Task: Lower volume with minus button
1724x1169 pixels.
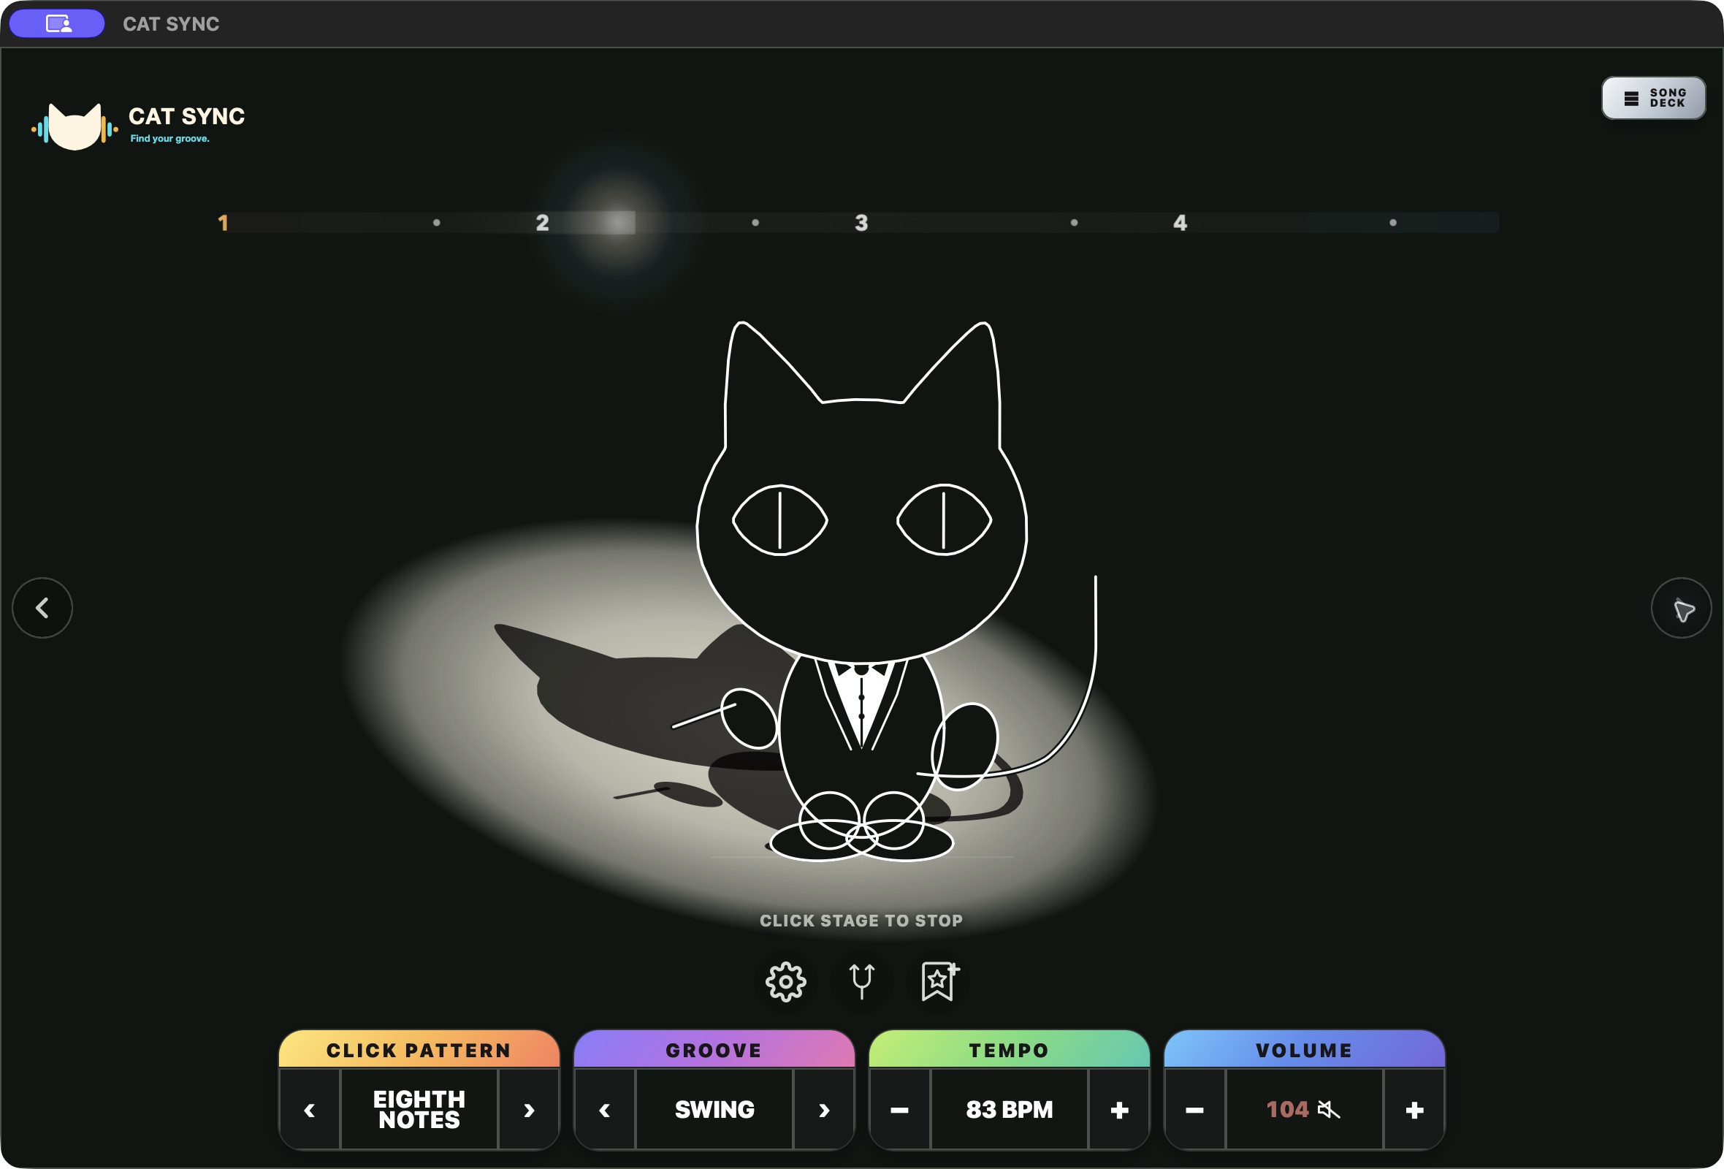Action: [x=1195, y=1110]
